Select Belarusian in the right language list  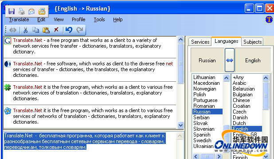pyautogui.click(x=243, y=89)
